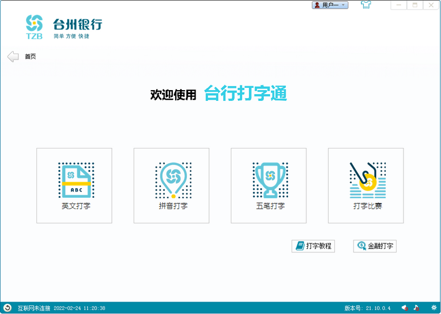This screenshot has height=314, width=441.
Task: Minimize the typing application window
Action: coord(399,5)
